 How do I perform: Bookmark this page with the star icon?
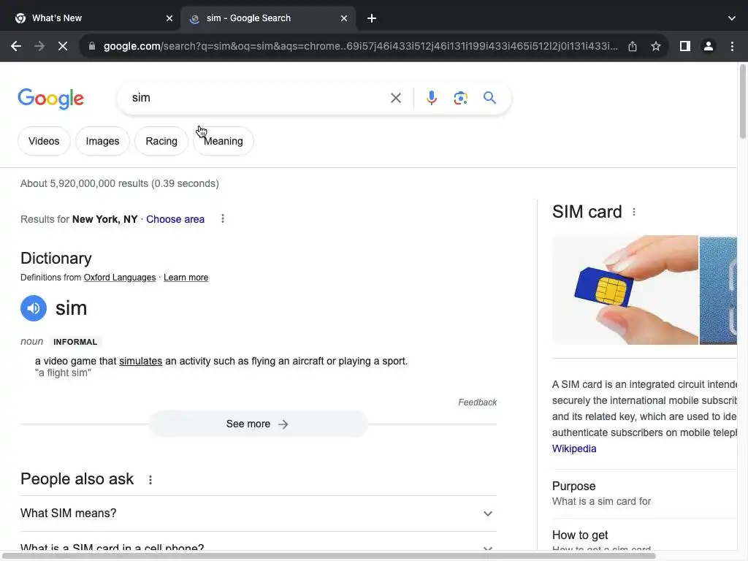pyautogui.click(x=656, y=46)
